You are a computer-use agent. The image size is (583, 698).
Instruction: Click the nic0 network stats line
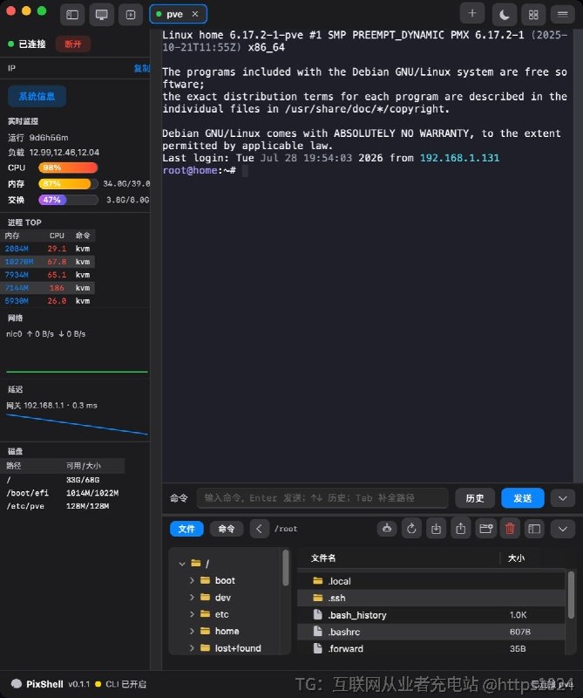point(46,334)
